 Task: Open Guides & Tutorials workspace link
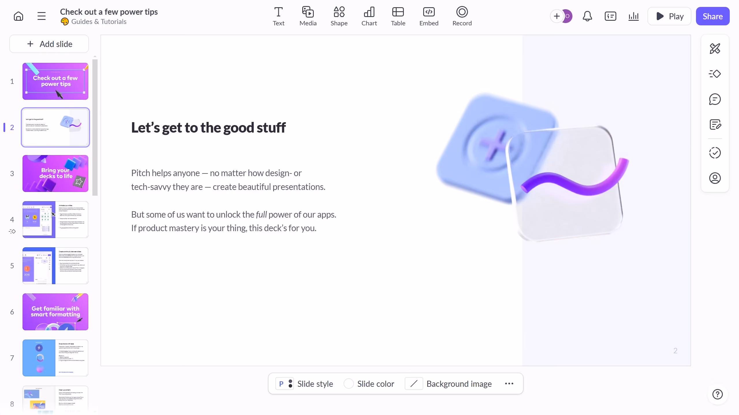click(99, 22)
